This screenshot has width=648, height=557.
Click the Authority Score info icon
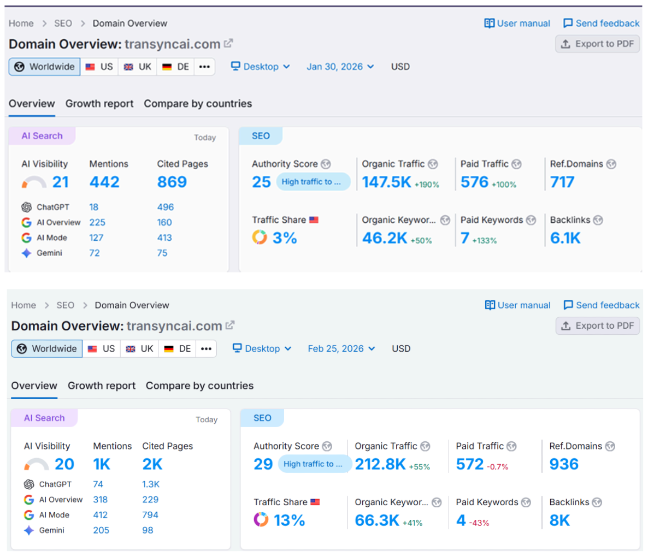click(x=326, y=163)
